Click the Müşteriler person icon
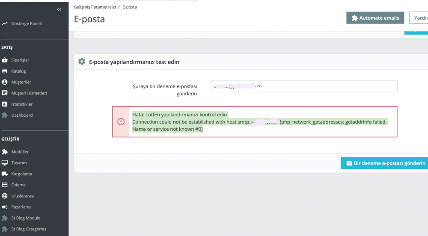This screenshot has width=428, height=236. coord(5,82)
